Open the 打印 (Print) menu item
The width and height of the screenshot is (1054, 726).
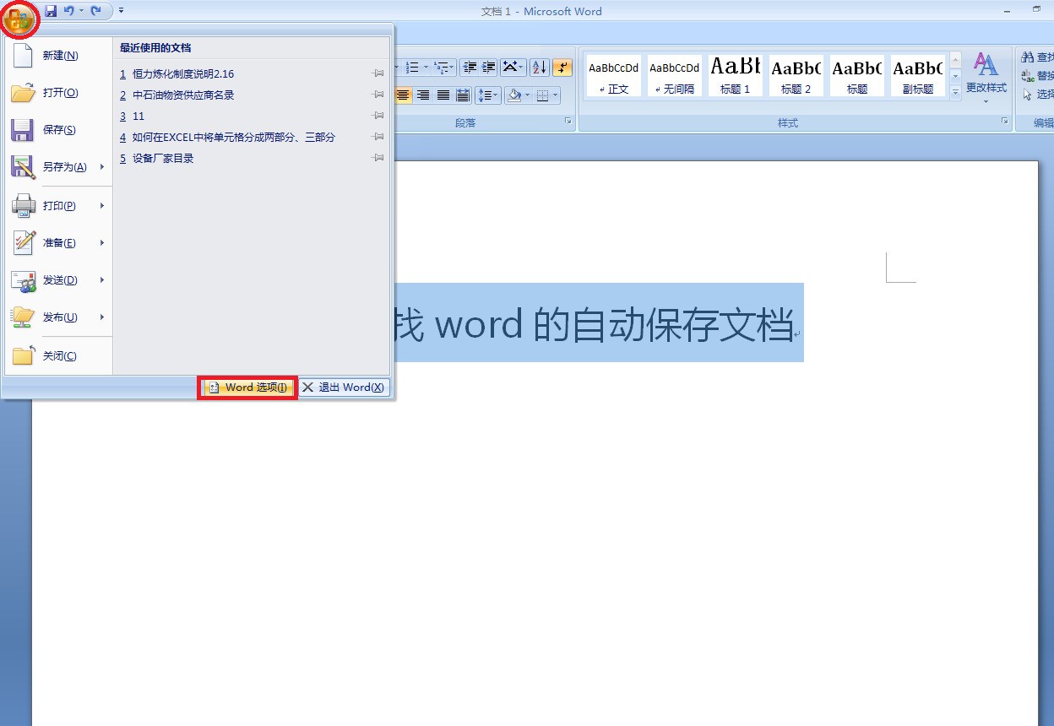click(58, 205)
